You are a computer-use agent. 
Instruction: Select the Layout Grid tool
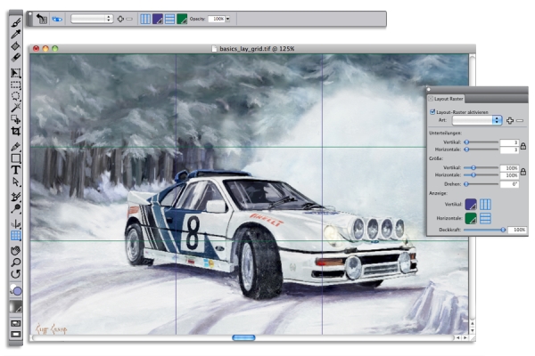click(x=16, y=235)
